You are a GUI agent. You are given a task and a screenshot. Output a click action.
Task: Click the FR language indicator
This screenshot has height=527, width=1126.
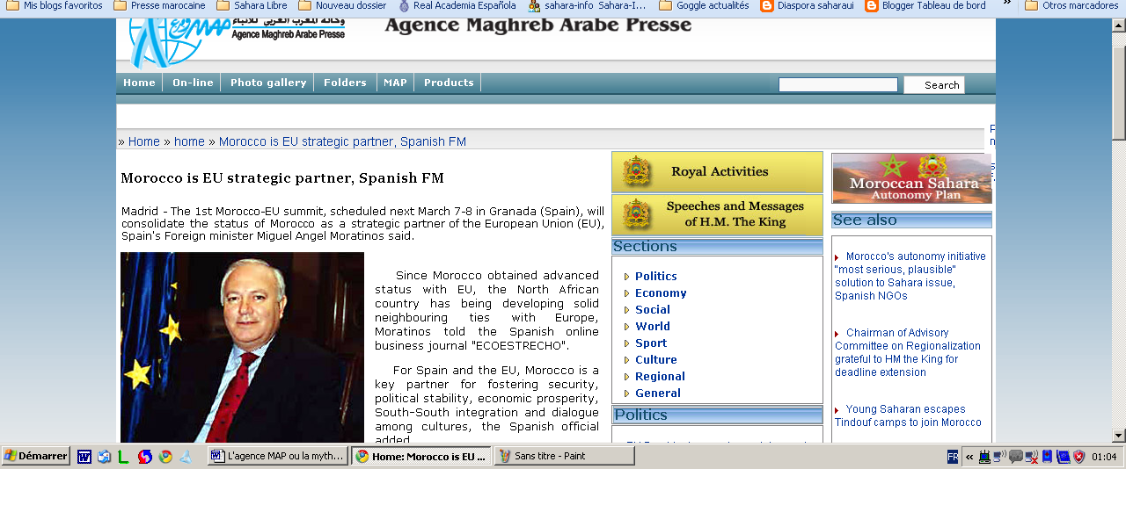pos(953,457)
